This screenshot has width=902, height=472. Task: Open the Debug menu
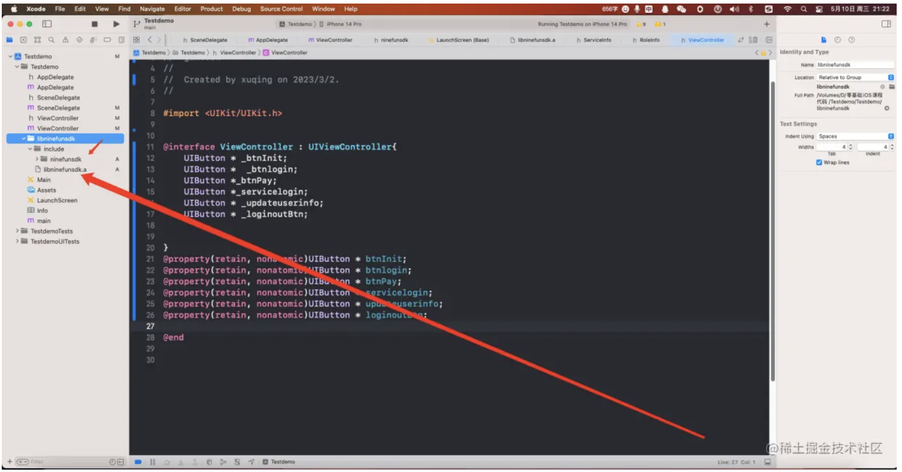(241, 9)
